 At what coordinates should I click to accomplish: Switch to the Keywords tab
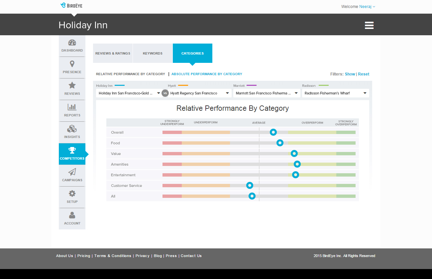tap(153, 53)
